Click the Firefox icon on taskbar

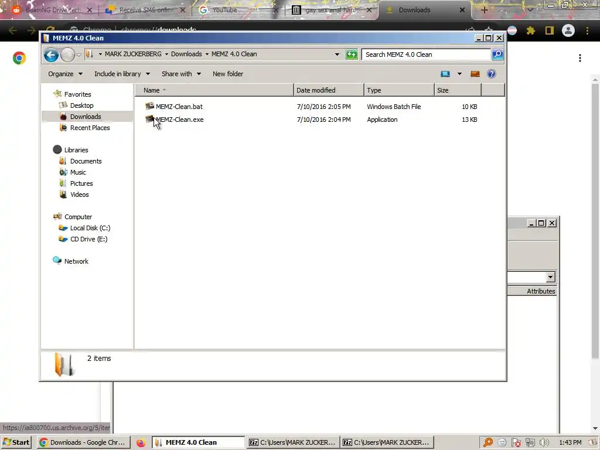coord(141,443)
